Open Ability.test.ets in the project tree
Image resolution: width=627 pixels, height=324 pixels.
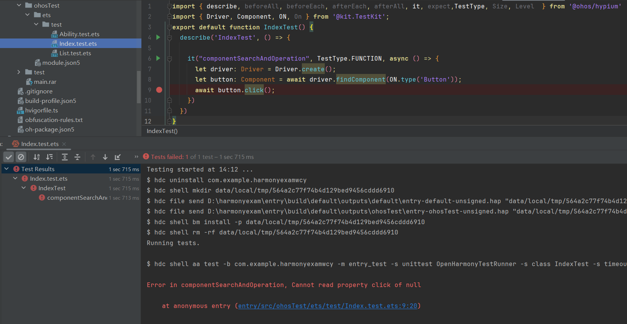pos(79,34)
